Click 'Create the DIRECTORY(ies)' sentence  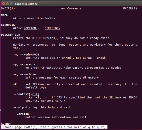62,38
